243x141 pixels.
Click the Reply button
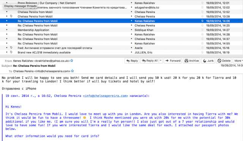point(132,61)
